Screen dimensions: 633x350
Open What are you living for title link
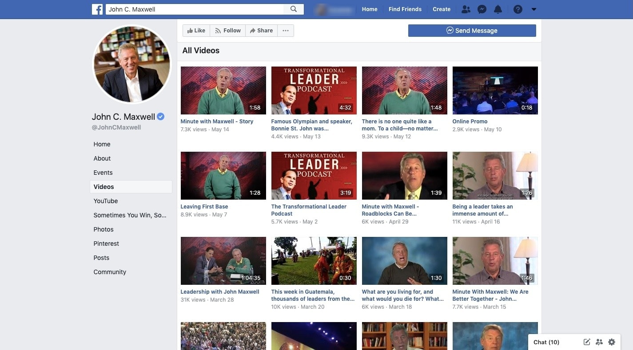403,295
